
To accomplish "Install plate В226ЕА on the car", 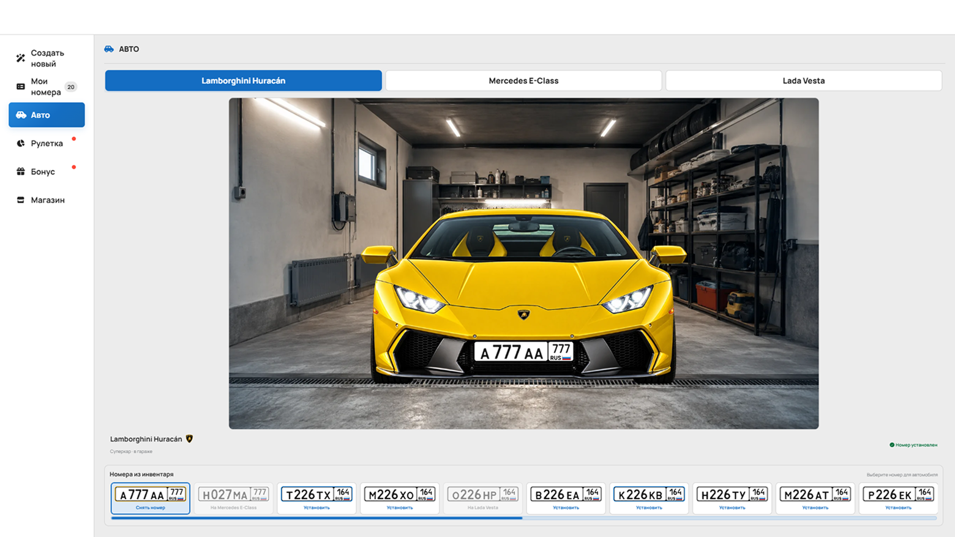I will (566, 508).
